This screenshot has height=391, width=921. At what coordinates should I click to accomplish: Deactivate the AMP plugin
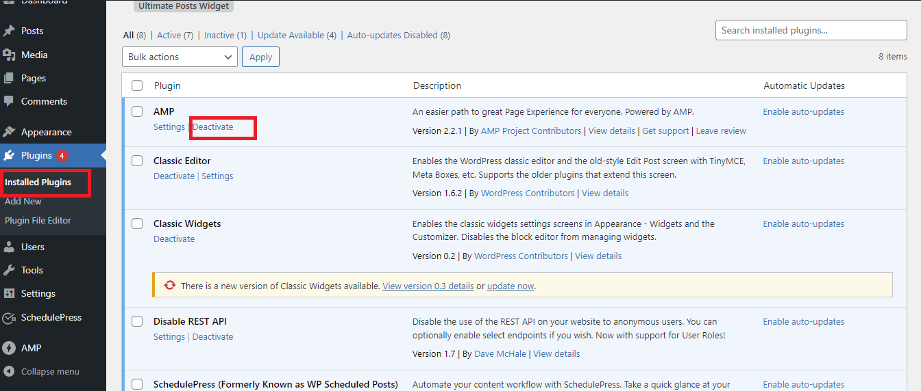[x=212, y=127]
